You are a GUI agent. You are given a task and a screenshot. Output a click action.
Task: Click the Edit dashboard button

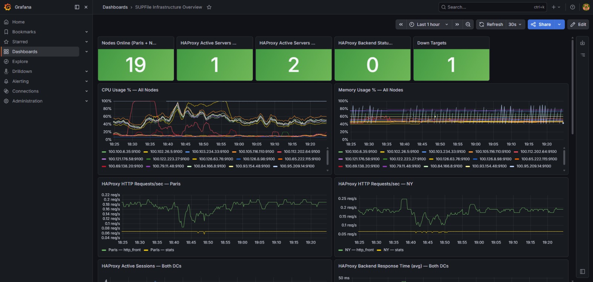coord(578,24)
